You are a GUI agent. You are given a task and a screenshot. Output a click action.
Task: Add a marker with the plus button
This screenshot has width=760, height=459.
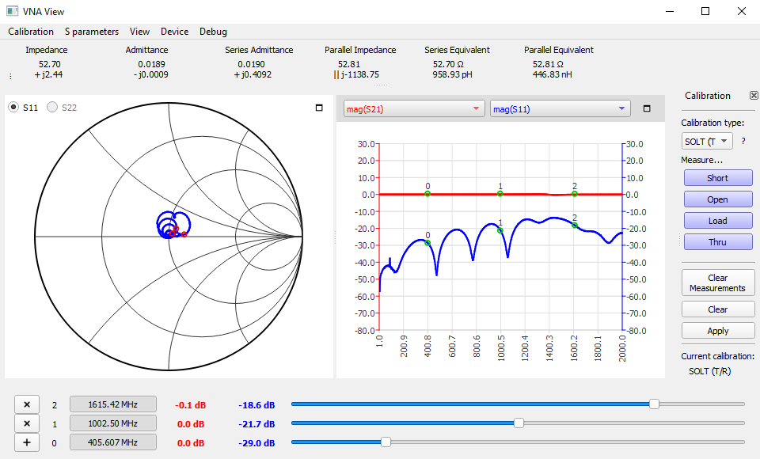tap(27, 442)
